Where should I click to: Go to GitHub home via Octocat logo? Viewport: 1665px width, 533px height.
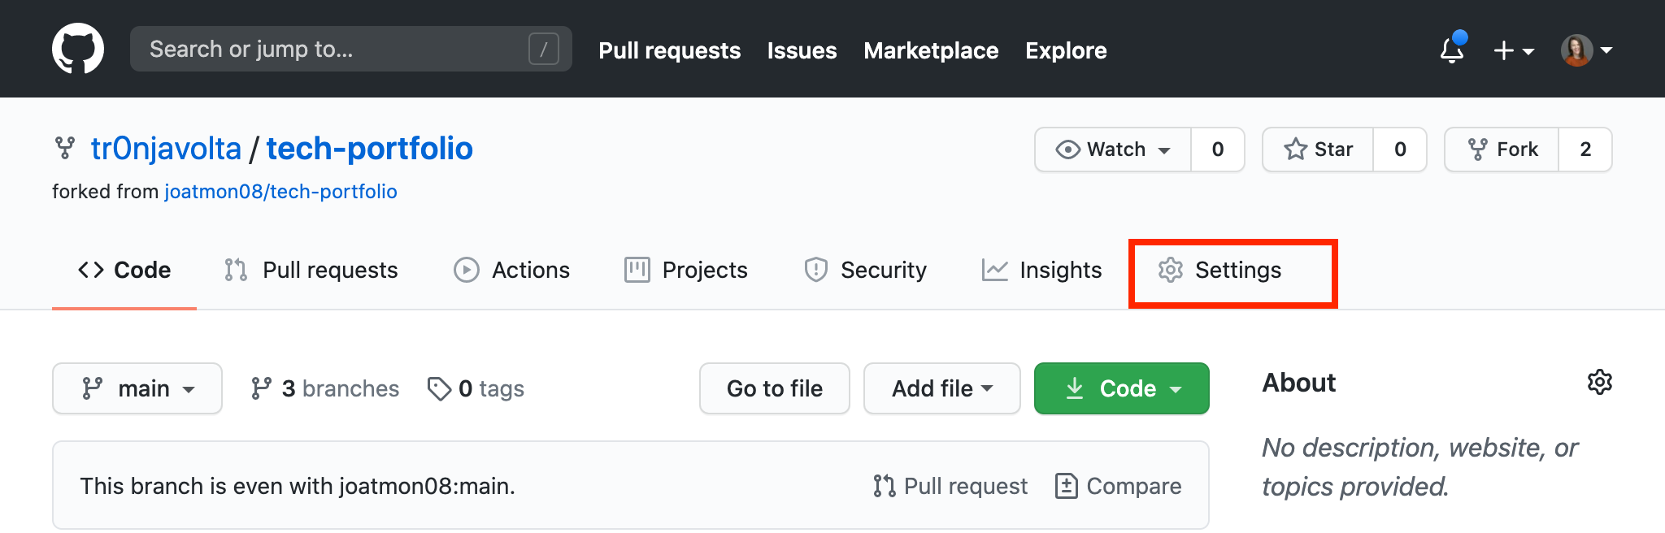[78, 49]
